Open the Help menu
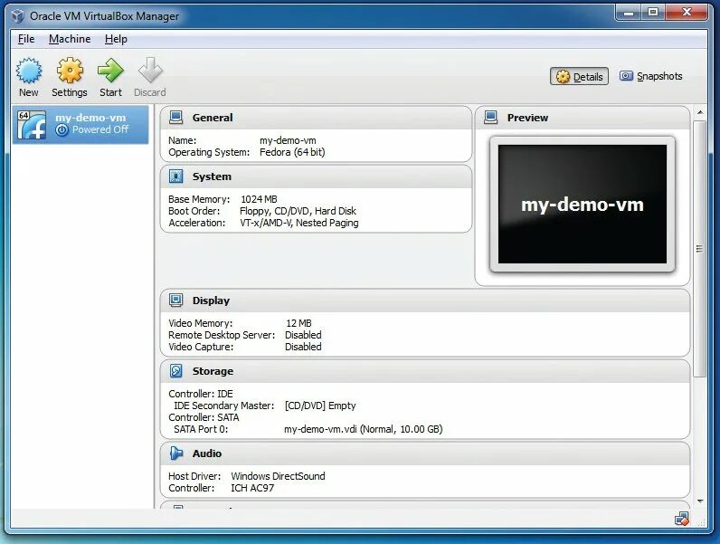Viewport: 720px width, 544px height. tap(116, 39)
